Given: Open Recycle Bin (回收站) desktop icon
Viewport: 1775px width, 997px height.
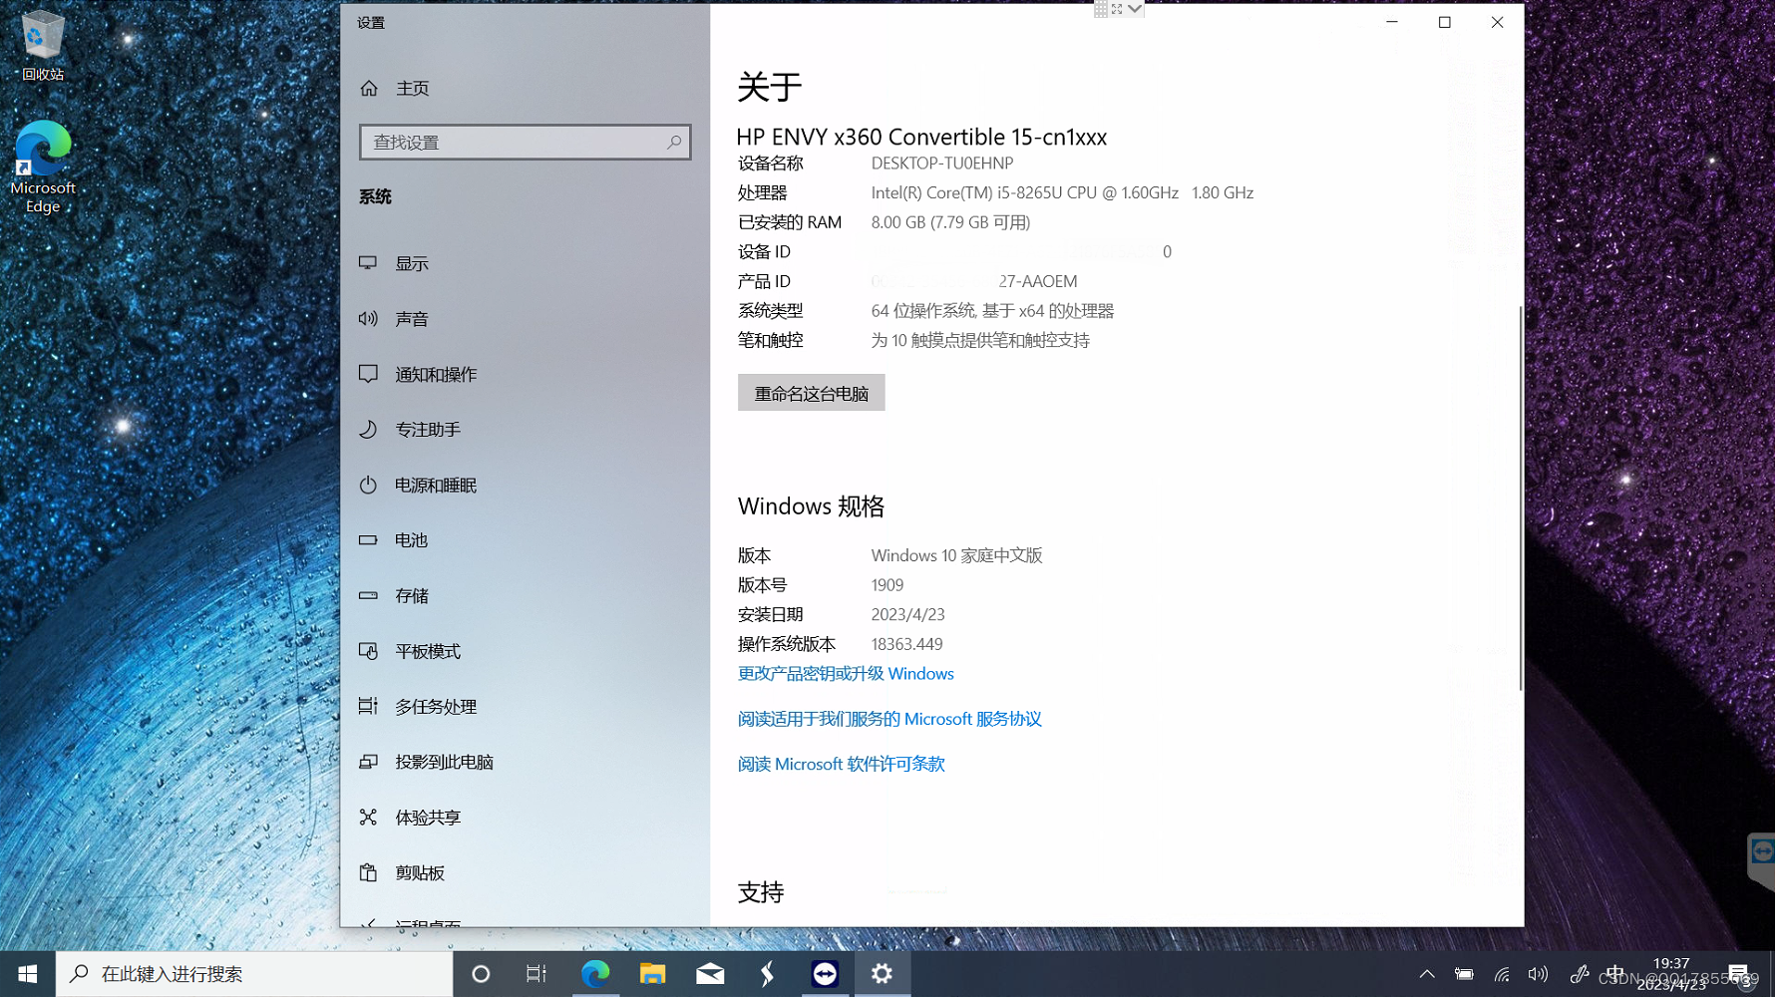Looking at the screenshot, I should [x=42, y=46].
